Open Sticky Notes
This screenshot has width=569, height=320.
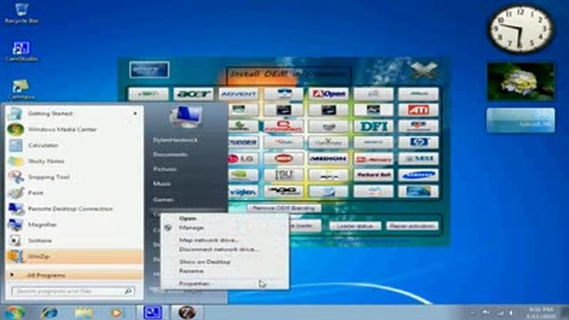[x=75, y=161]
